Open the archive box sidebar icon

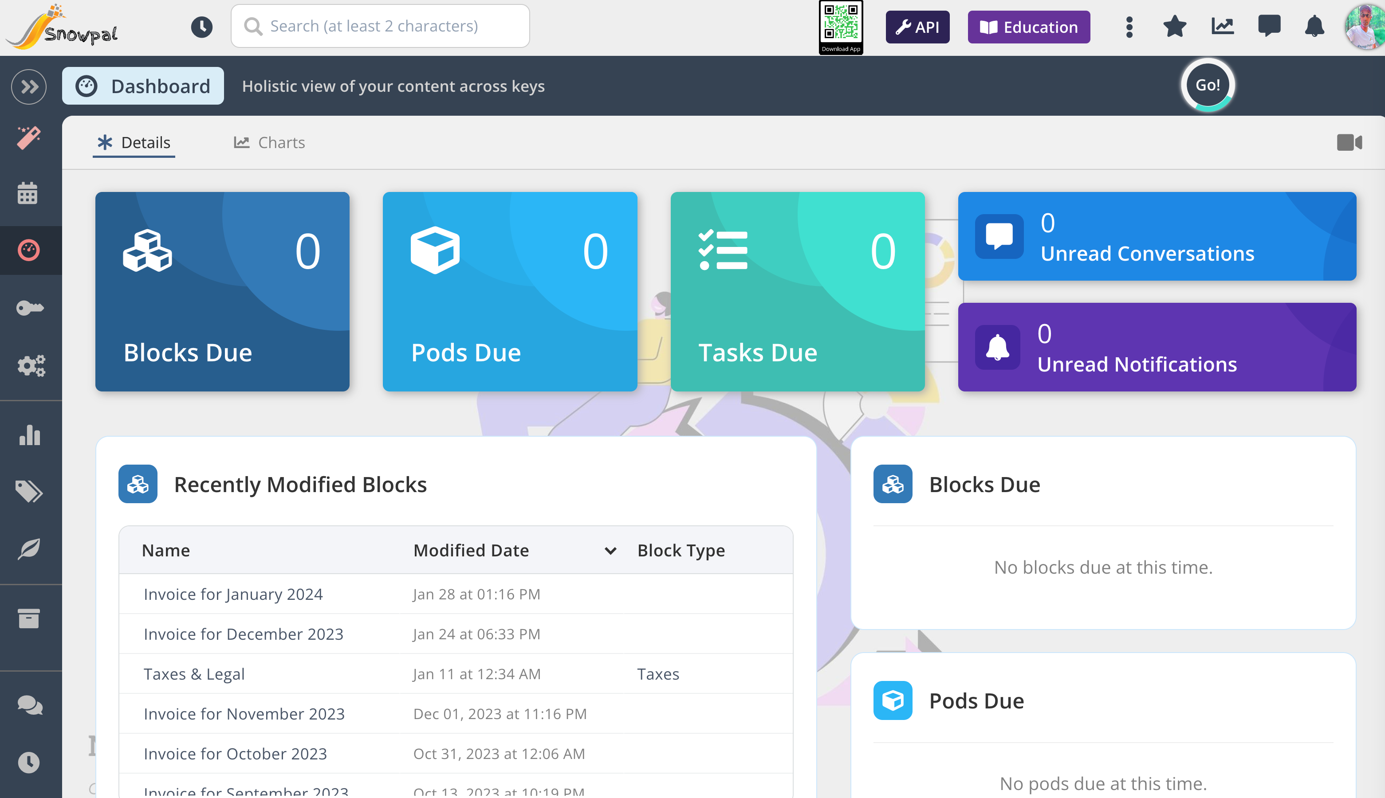[x=28, y=618]
